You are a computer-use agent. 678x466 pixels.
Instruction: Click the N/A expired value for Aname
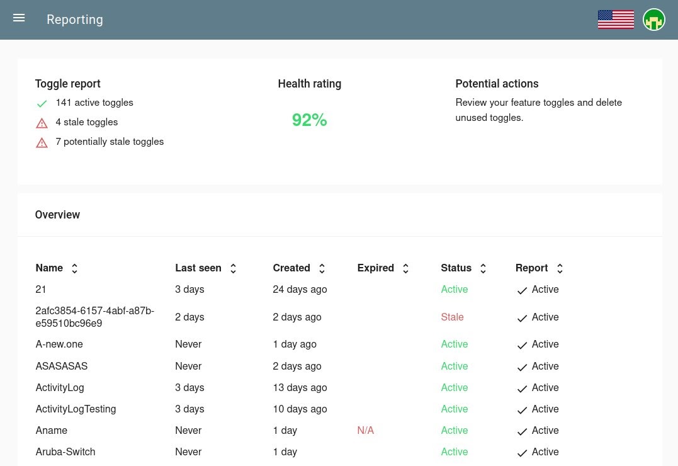[366, 430]
